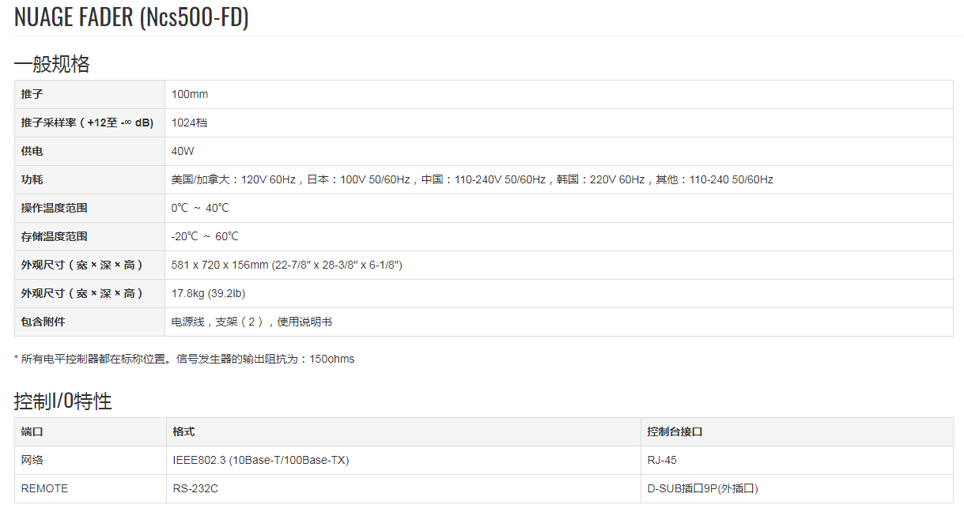This screenshot has height=516, width=964.
Task: Select the 1024档 value
Action: (190, 122)
